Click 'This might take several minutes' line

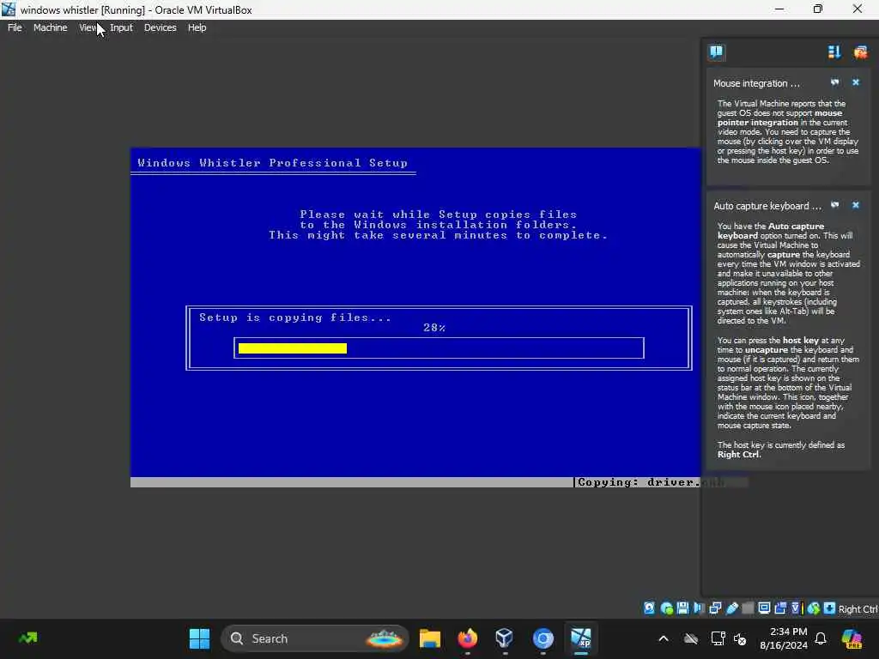point(439,235)
